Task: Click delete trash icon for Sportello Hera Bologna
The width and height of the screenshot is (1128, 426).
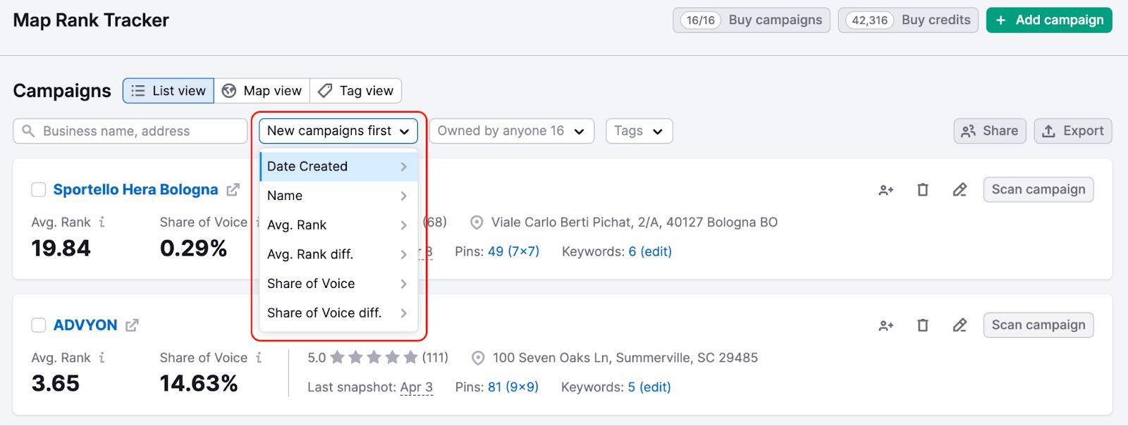Action: pyautogui.click(x=922, y=189)
